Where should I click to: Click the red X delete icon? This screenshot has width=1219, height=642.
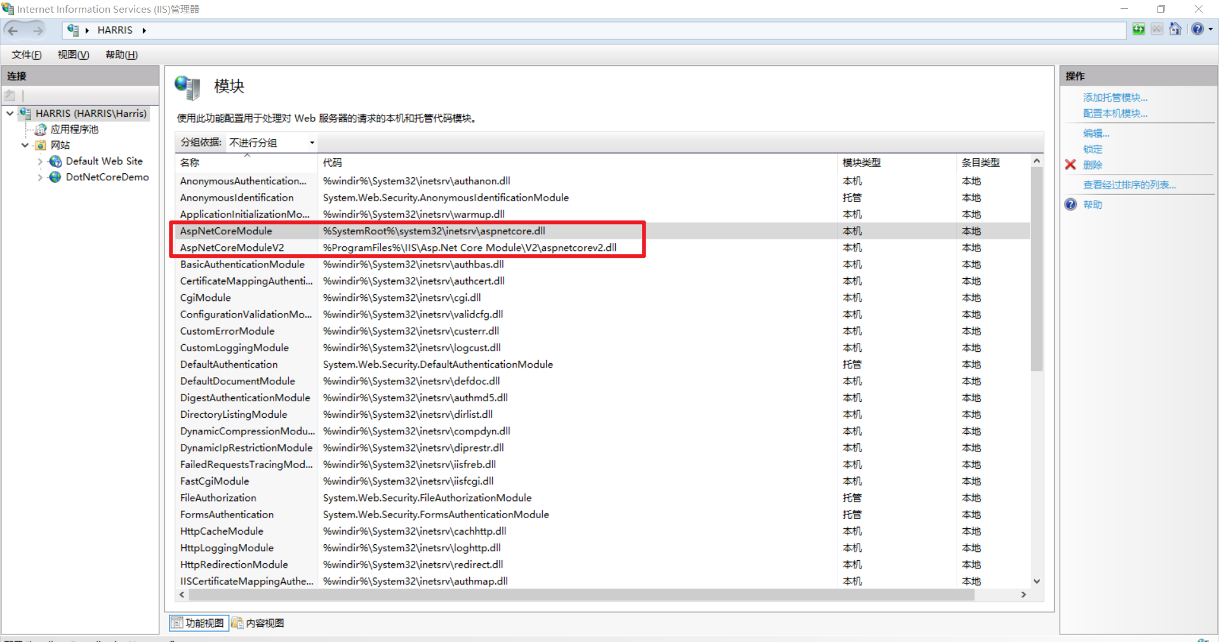click(x=1070, y=165)
